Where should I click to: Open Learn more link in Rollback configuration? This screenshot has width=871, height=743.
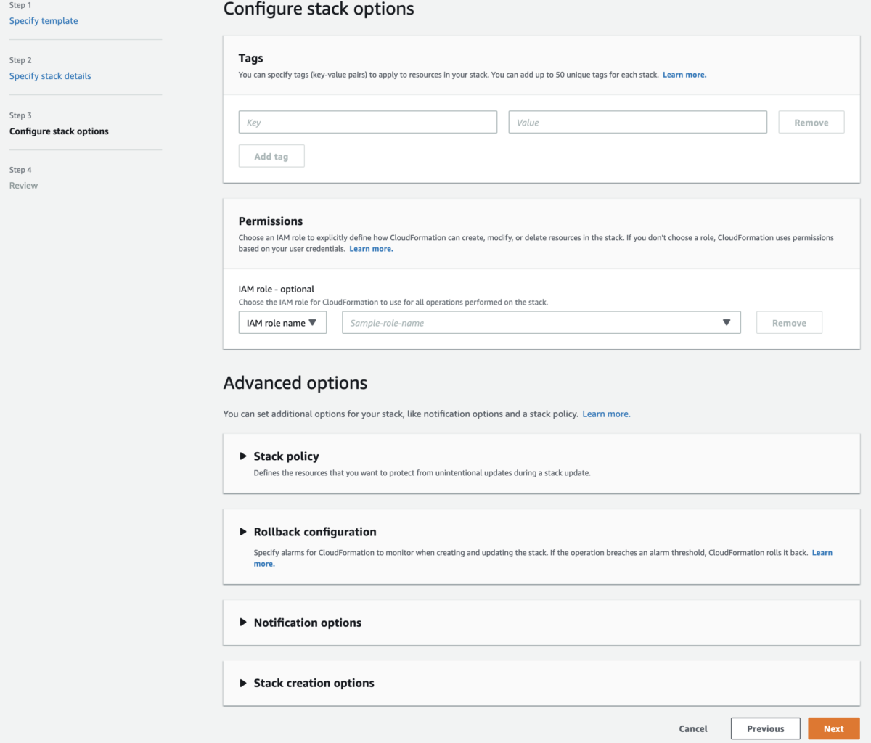[x=822, y=553]
